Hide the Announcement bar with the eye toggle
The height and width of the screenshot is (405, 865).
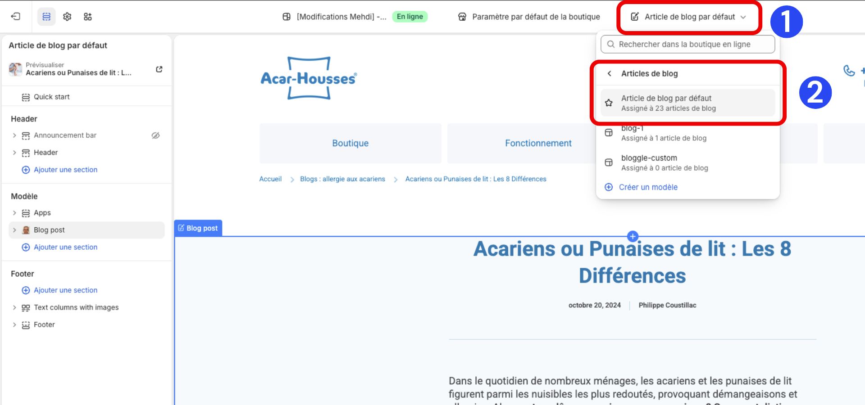click(155, 135)
